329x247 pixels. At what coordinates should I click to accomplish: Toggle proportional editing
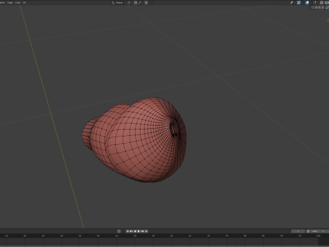pyautogui.click(x=146, y=3)
